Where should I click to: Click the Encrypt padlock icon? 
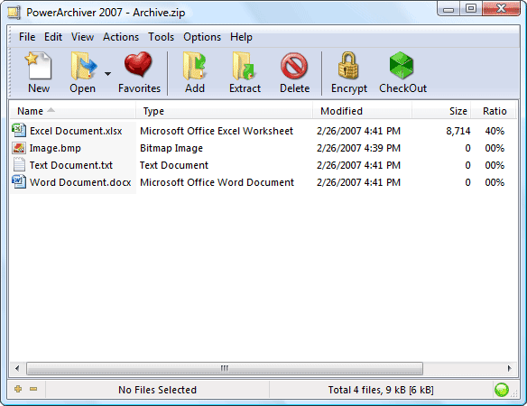[348, 66]
